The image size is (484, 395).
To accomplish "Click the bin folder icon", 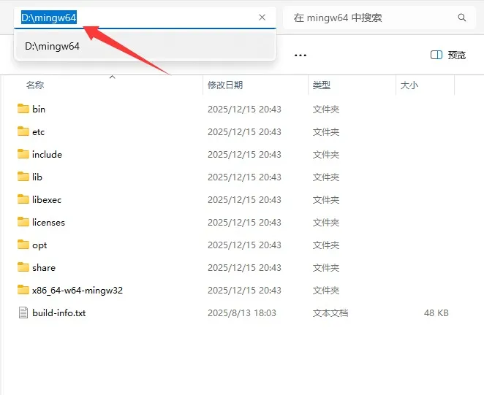I will coord(23,109).
